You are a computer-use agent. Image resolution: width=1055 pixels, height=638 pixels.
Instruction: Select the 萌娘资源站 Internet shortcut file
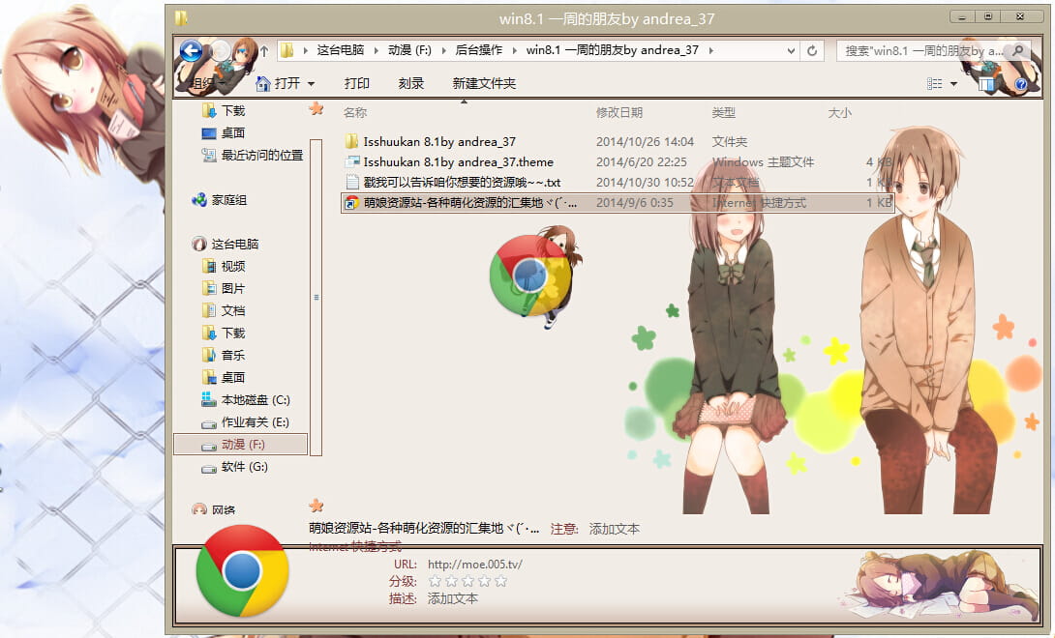[x=618, y=202]
